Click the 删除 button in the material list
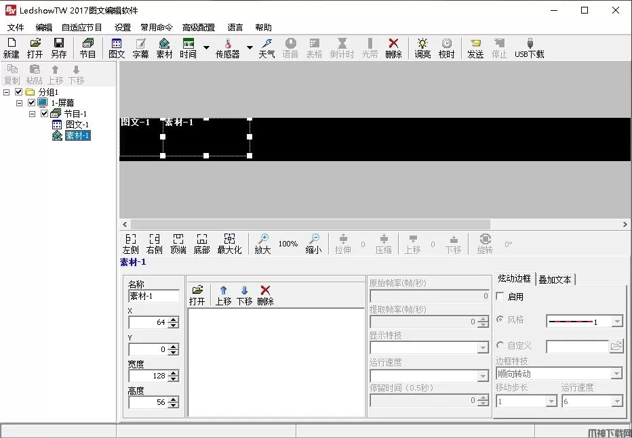 point(265,295)
